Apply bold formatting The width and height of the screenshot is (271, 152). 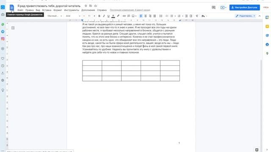(x=99, y=16)
